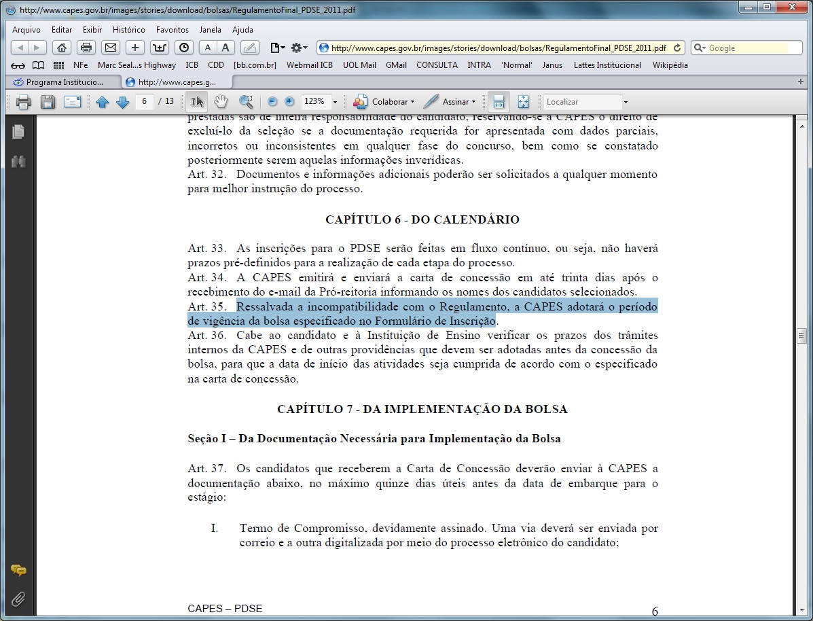813x621 pixels.
Task: Open the GMail bookmark
Action: click(396, 65)
